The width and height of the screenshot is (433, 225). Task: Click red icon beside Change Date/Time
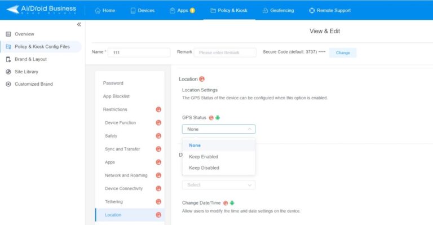[x=226, y=203]
